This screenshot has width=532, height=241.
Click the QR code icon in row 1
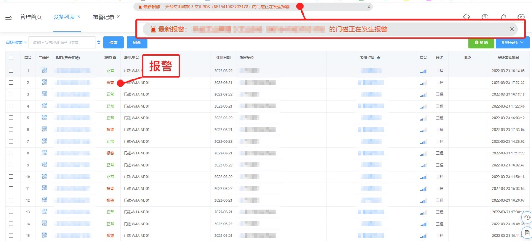click(44, 71)
